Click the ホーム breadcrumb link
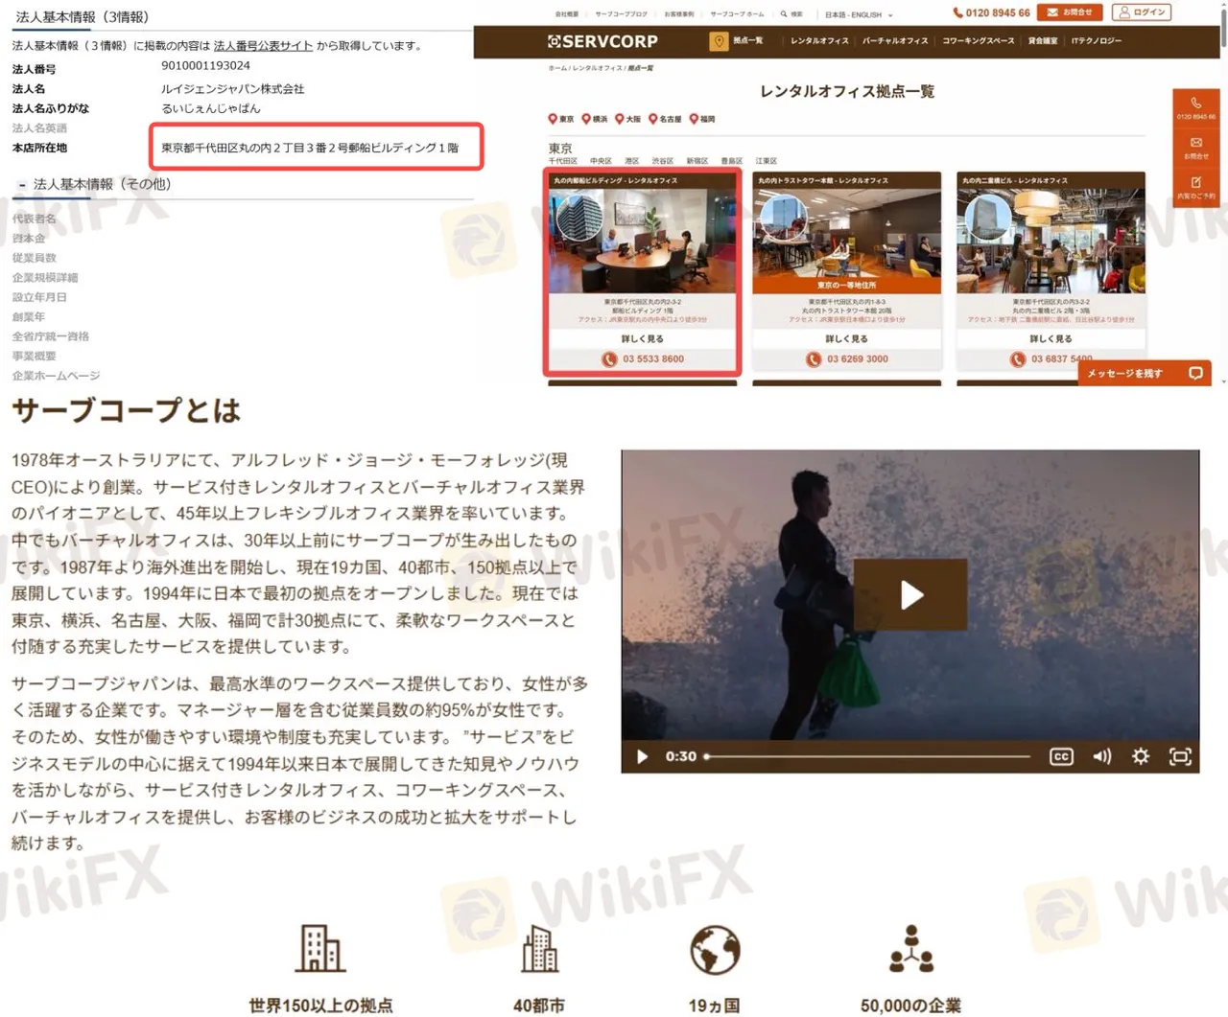 pyautogui.click(x=557, y=68)
